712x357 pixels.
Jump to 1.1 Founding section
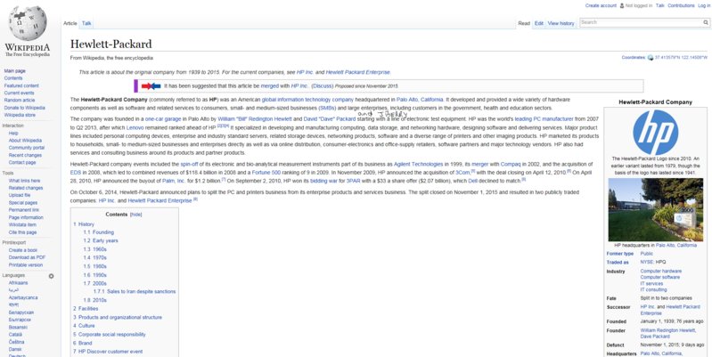[x=99, y=231]
